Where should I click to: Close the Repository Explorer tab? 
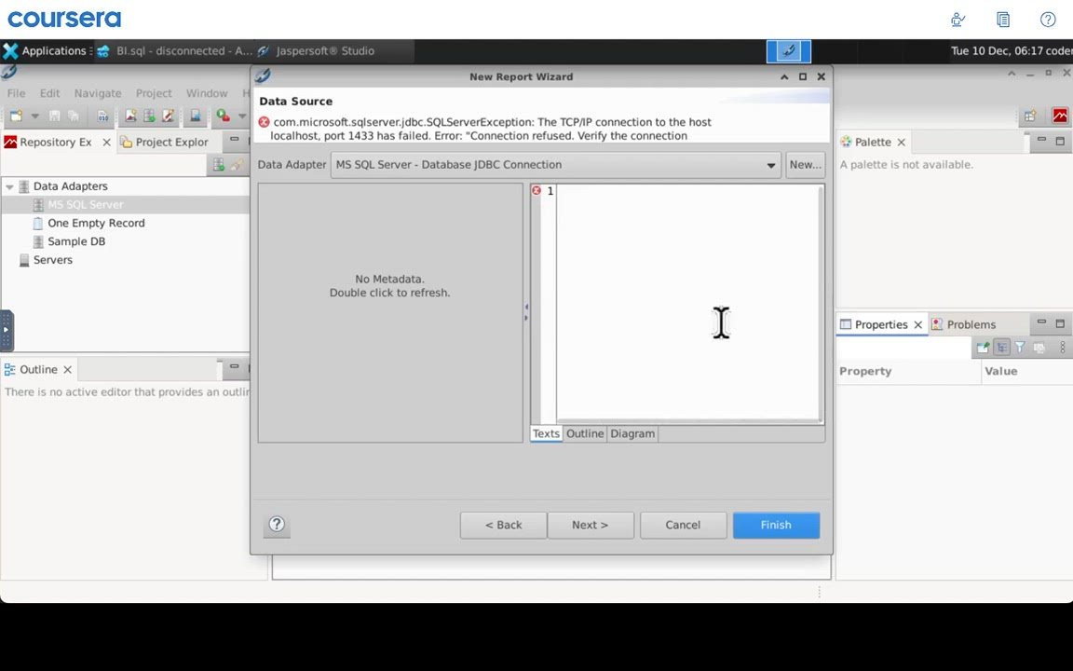(106, 142)
